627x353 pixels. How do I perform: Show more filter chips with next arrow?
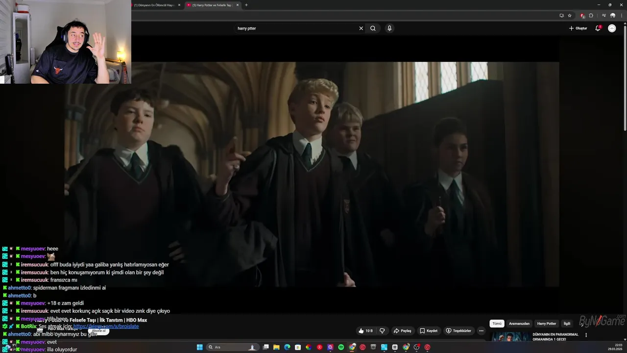pyautogui.click(x=582, y=324)
